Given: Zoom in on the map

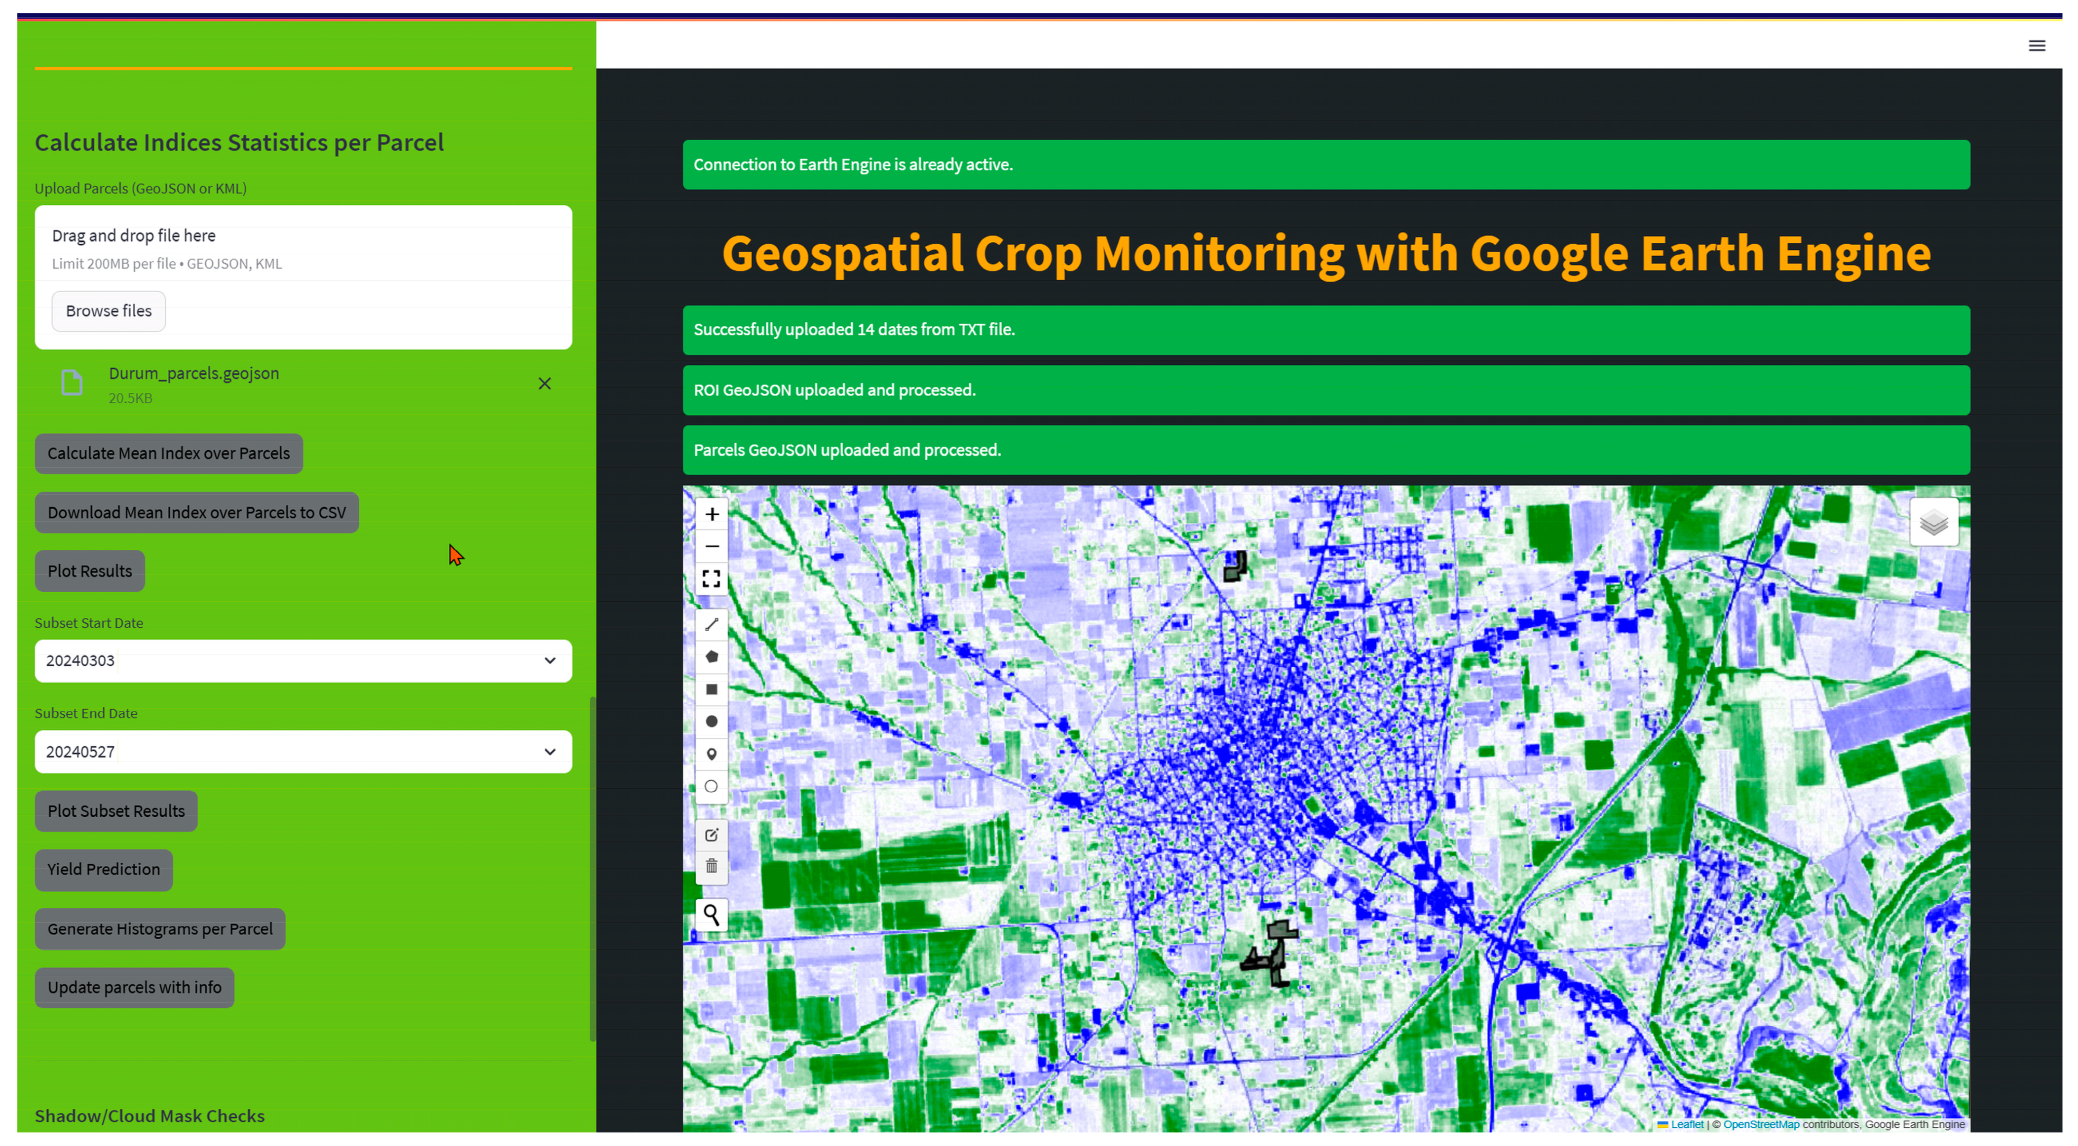Looking at the screenshot, I should click(x=712, y=514).
